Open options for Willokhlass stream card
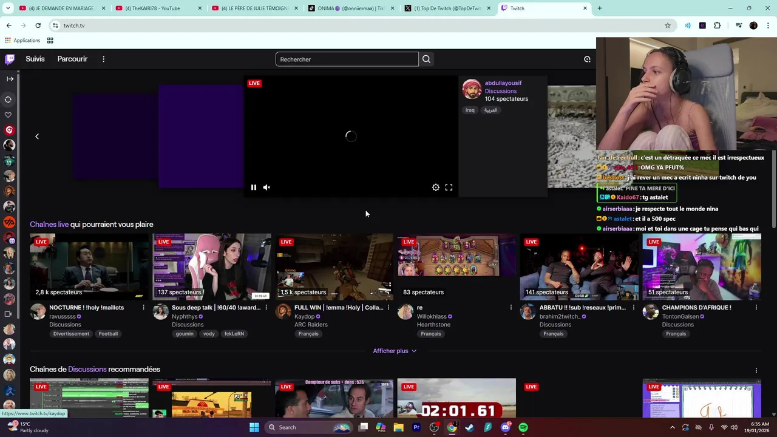 pos(511,308)
